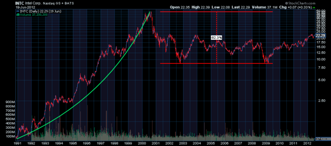
Task: Click the INTC ticker symbol in header
Action: (x=19, y=3)
